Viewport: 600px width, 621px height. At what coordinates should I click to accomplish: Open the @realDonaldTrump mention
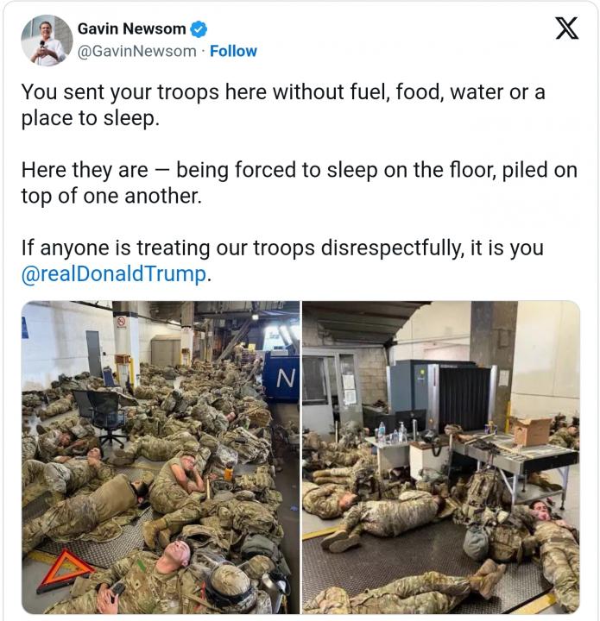[114, 274]
